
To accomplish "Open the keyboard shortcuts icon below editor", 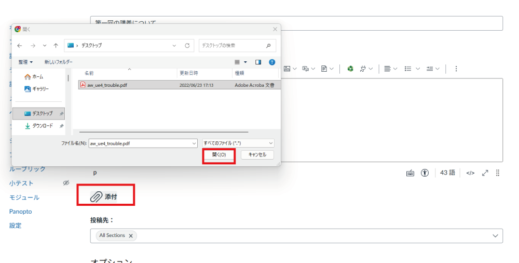I will click(410, 173).
